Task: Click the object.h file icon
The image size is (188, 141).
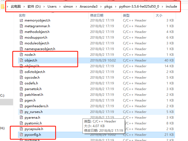Action: 21,60
